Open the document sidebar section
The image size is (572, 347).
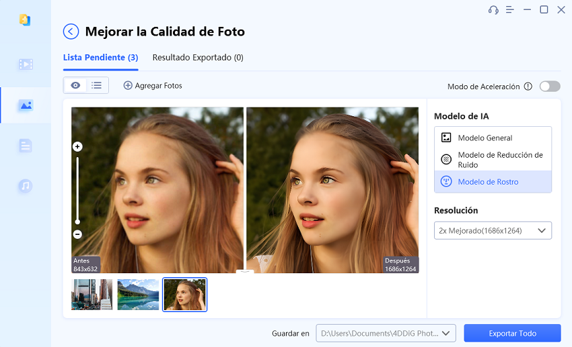tap(26, 146)
